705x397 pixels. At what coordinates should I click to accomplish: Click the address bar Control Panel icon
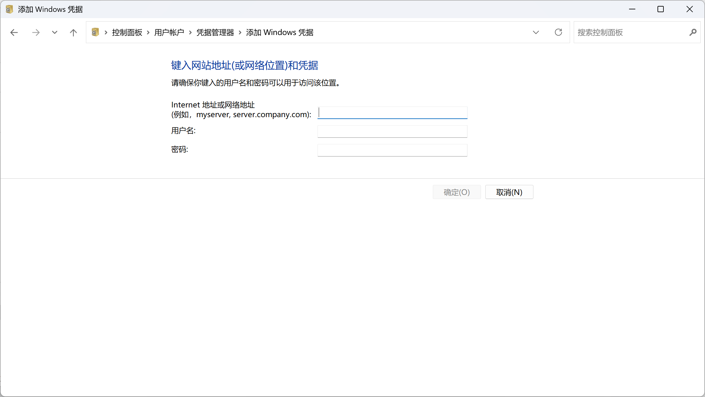pyautogui.click(x=95, y=32)
